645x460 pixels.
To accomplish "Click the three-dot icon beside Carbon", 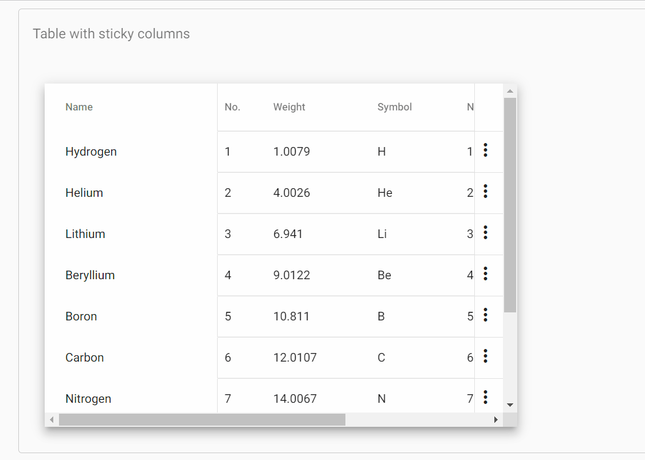I will coord(485,356).
